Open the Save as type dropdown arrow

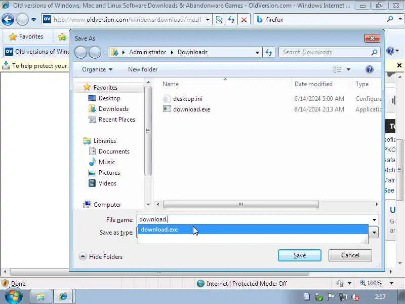coord(374,233)
